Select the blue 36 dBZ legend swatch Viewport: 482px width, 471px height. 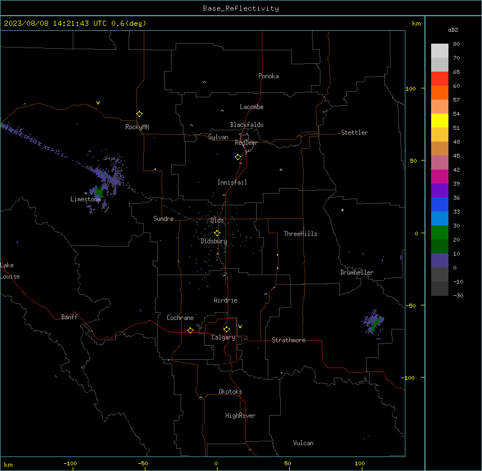(x=440, y=204)
